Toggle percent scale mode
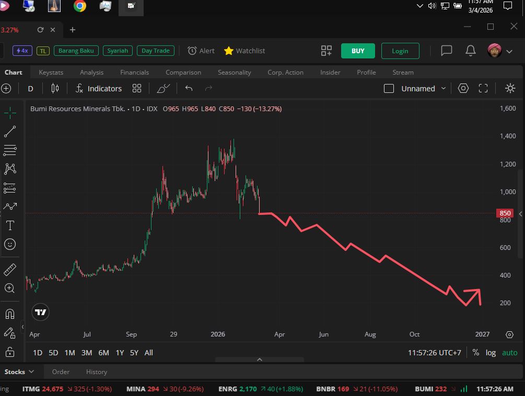This screenshot has width=525, height=396. pyautogui.click(x=476, y=353)
